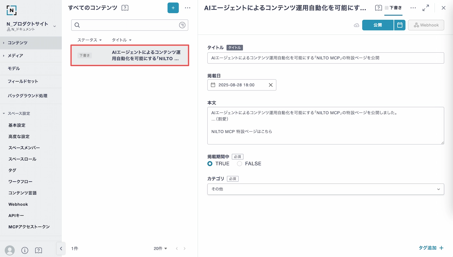Viewport: 453px width, 257px height.
Task: Open the カテゴリ dropdown showing その他
Action: (326, 189)
